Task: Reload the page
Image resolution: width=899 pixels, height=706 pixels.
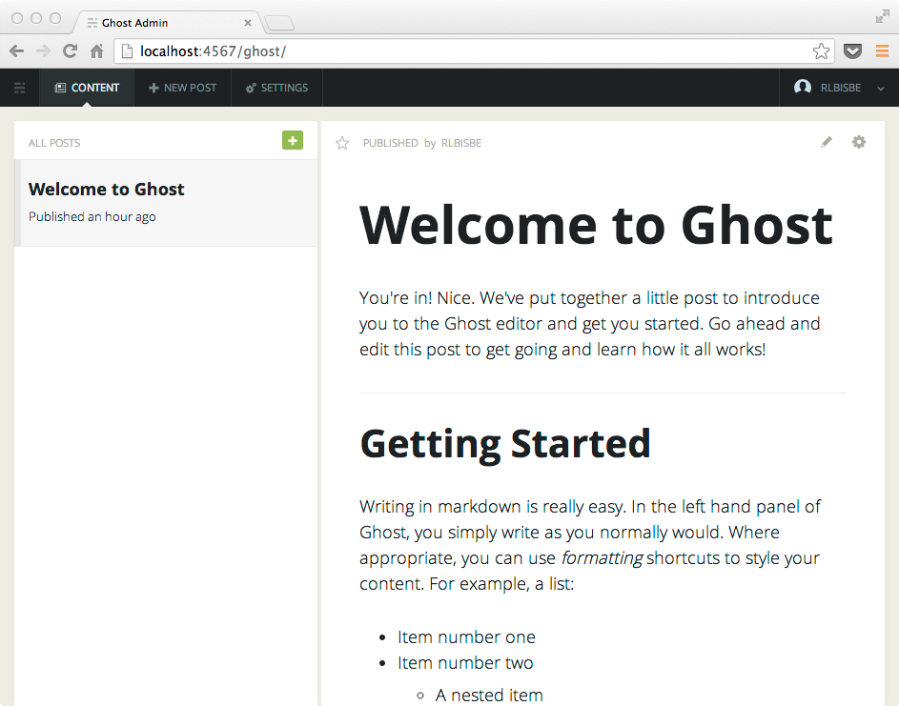Action: (x=70, y=51)
